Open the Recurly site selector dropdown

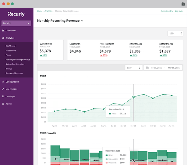tap(16, 23)
